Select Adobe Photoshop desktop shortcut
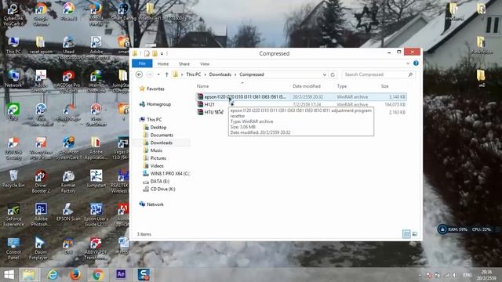Viewport: 502px width, 282px height. tap(41, 215)
